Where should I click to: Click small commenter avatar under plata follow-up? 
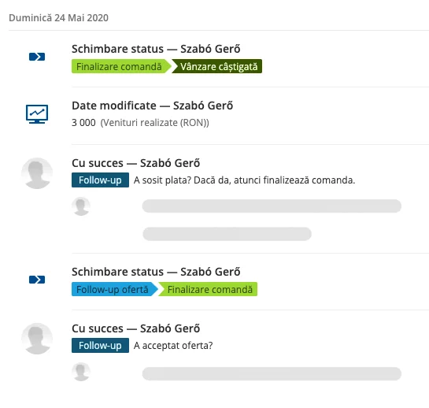tap(81, 206)
